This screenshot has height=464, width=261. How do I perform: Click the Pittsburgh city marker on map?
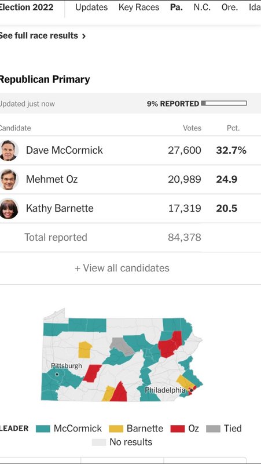(x=57, y=374)
